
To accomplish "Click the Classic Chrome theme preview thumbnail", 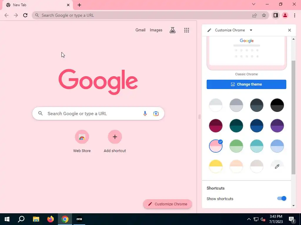I will click(x=247, y=53).
